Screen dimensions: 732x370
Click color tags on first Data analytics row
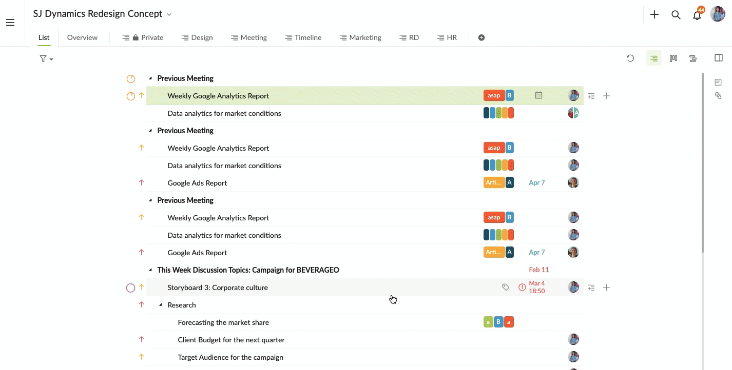tap(498, 113)
